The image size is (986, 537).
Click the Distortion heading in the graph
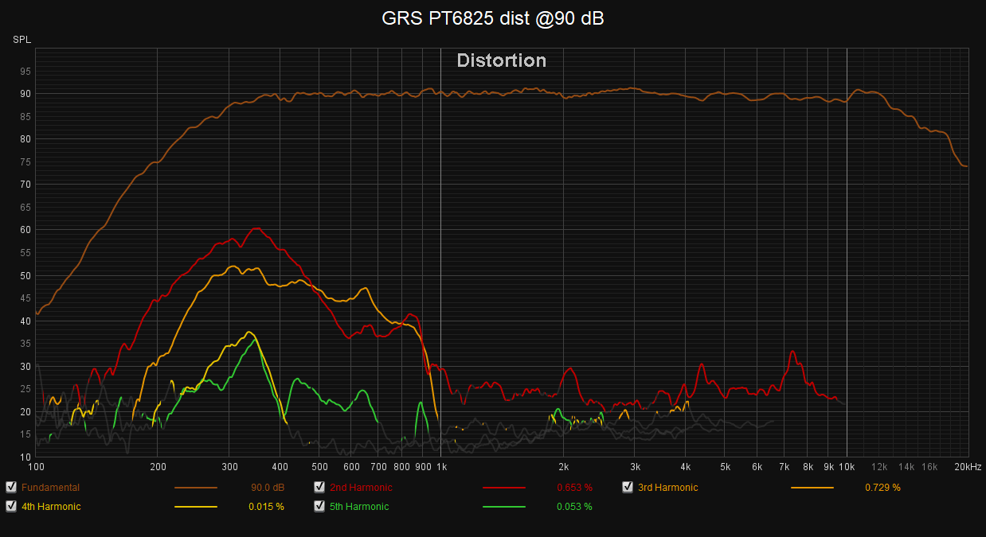pos(502,60)
